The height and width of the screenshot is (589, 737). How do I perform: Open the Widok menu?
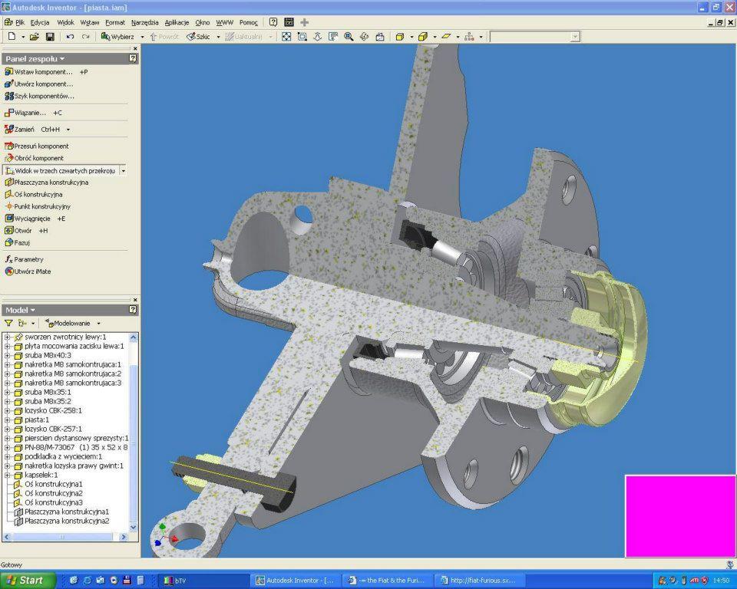pyautogui.click(x=65, y=22)
